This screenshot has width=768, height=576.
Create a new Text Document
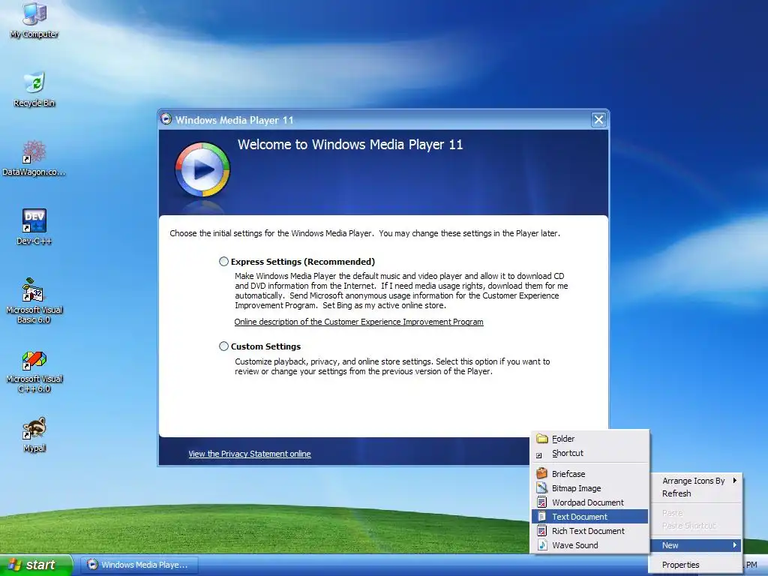589,516
